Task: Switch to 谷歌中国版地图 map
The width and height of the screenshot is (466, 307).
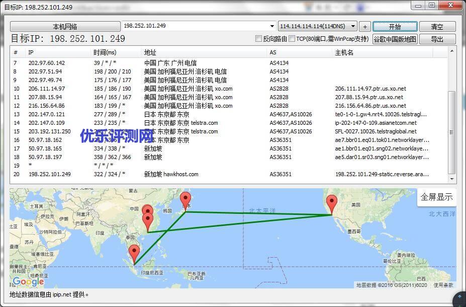Action: [x=395, y=39]
